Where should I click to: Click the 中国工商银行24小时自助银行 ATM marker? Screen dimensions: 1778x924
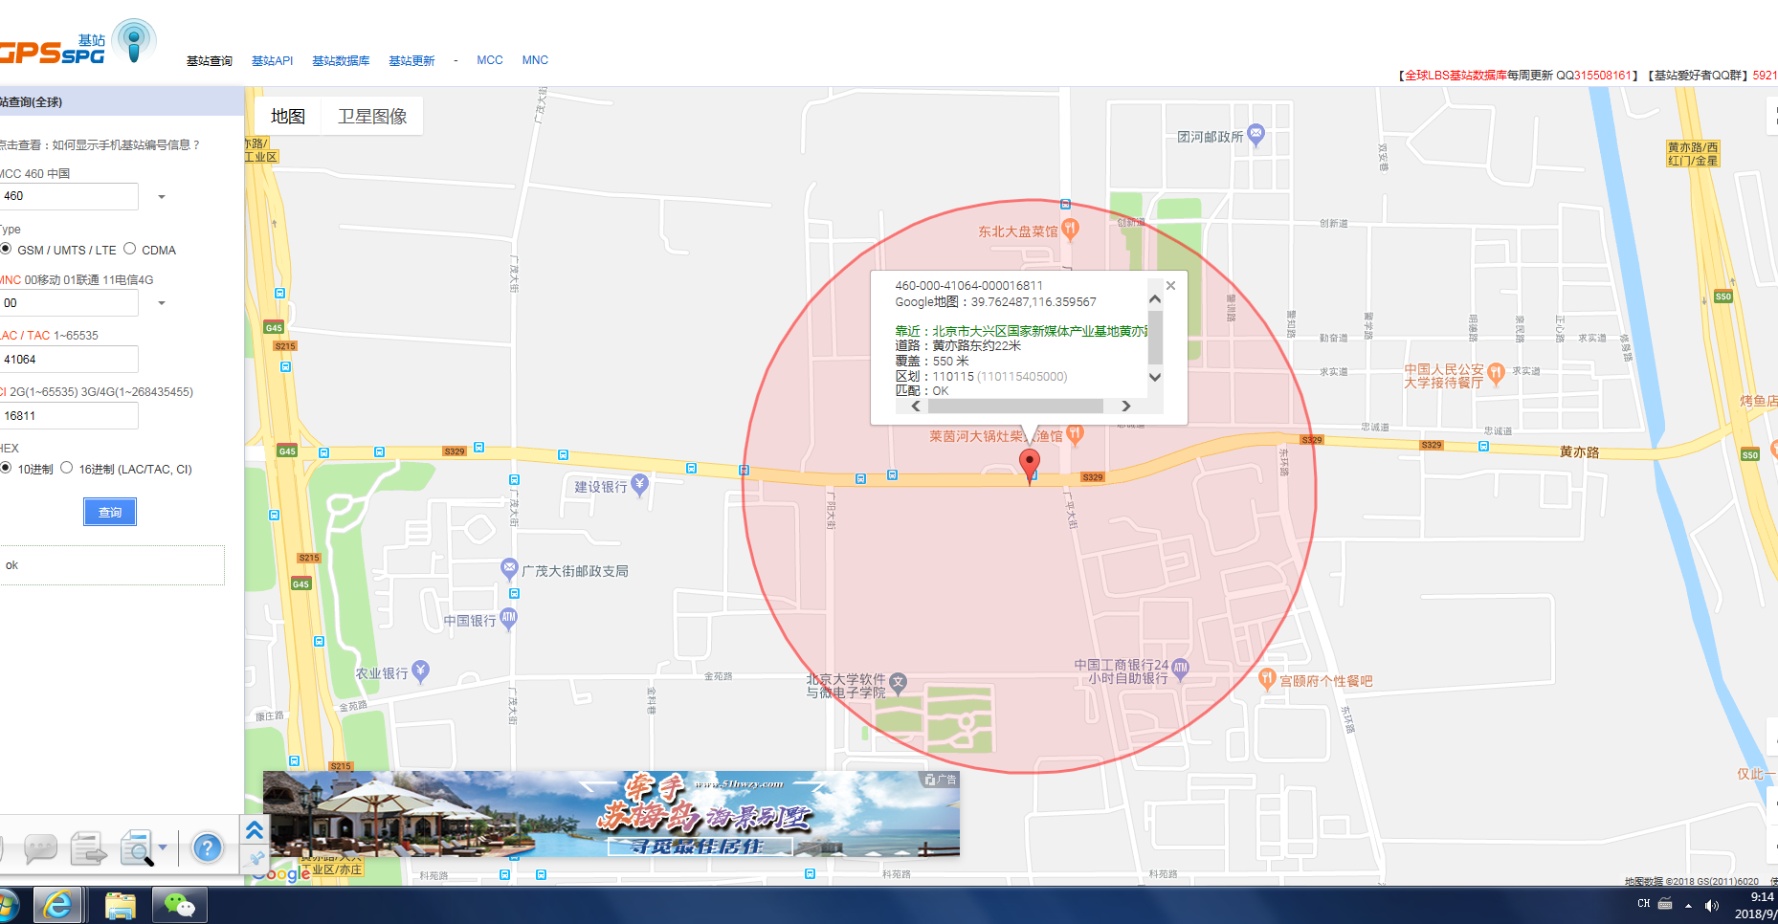[x=1181, y=670]
